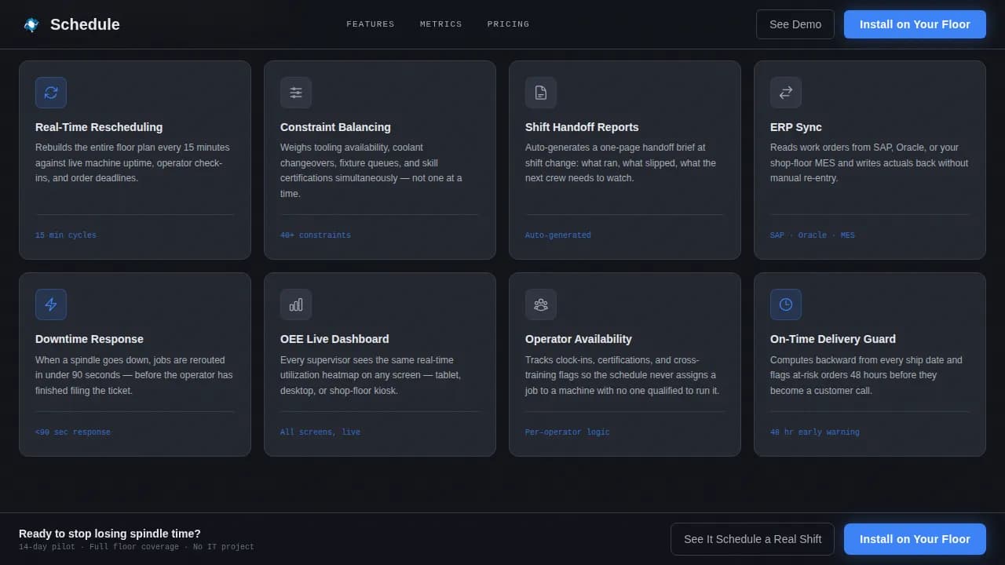1005x565 pixels.
Task: Click the Constraint Balancing sliders icon
Action: (x=296, y=93)
